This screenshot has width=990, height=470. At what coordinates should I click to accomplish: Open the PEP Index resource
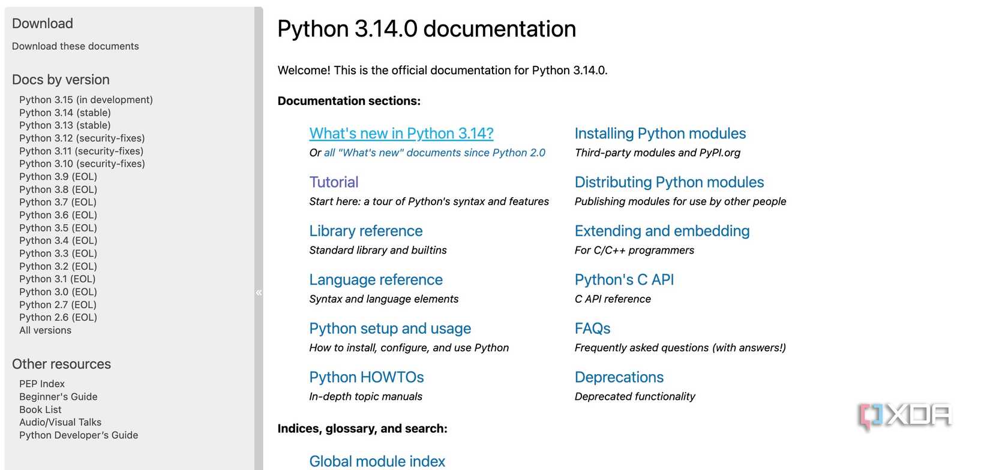[x=42, y=384]
